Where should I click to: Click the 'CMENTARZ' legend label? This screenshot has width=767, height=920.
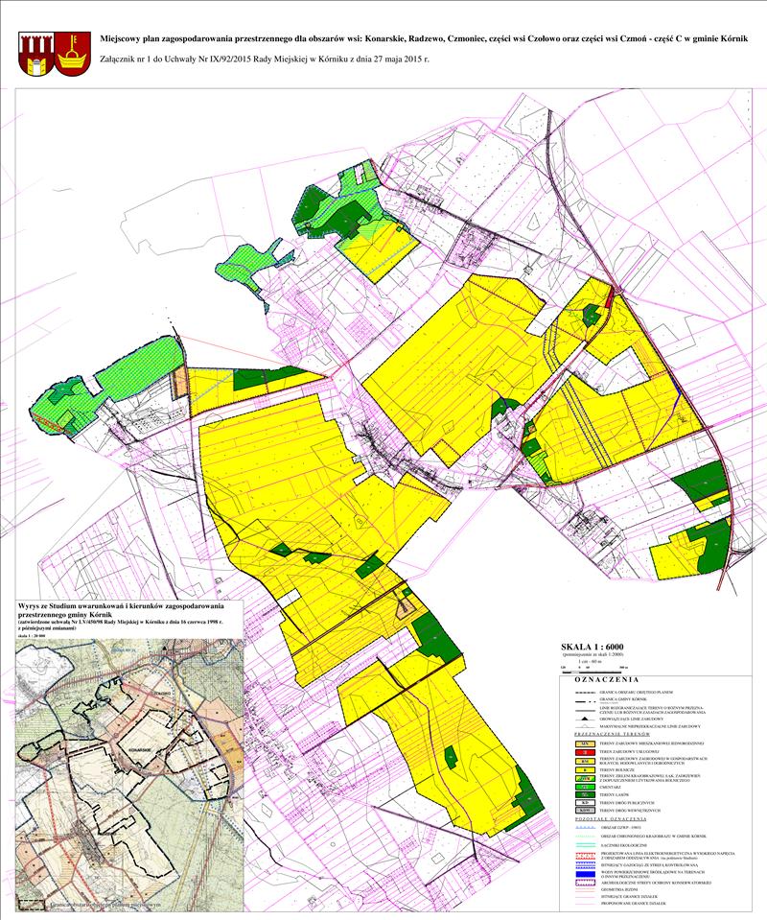pos(611,787)
